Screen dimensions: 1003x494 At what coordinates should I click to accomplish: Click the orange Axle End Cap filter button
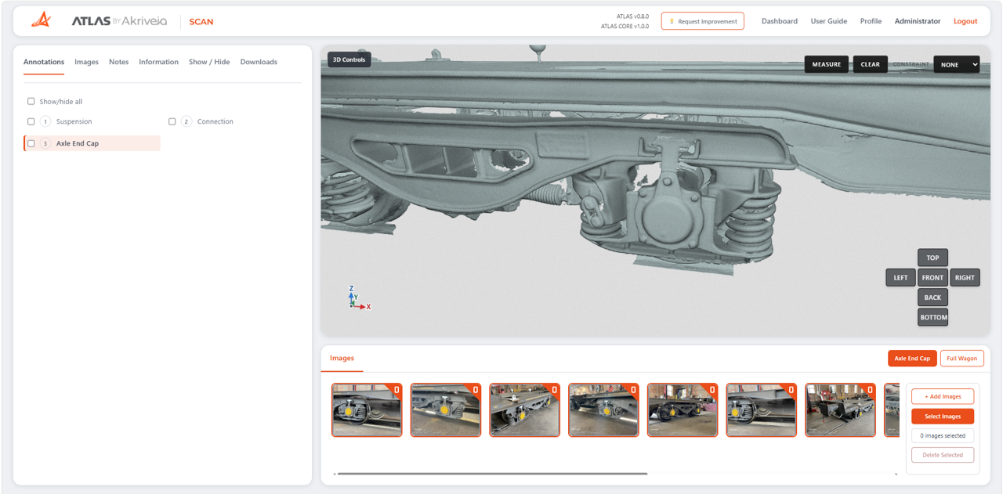912,359
